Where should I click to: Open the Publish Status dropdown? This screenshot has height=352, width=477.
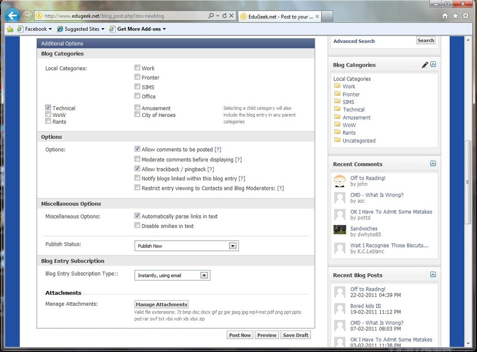click(187, 246)
